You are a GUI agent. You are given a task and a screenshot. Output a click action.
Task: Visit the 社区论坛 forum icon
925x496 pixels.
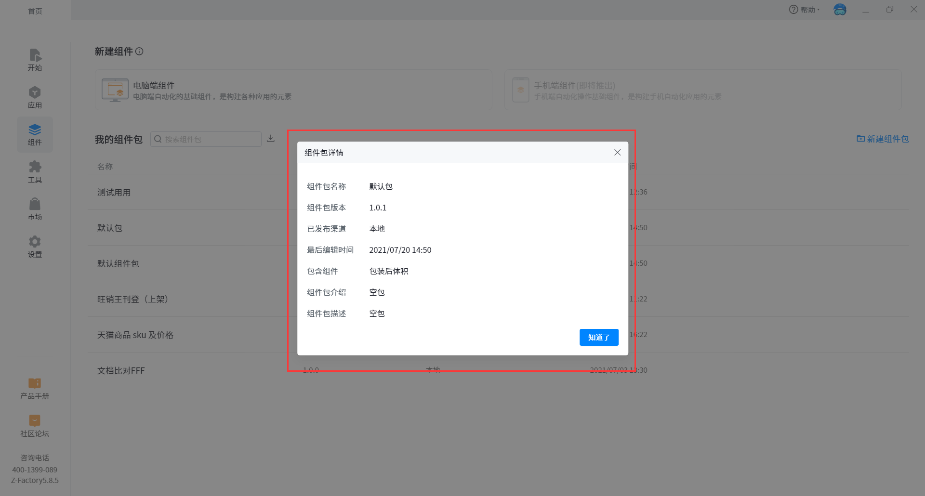pyautogui.click(x=35, y=426)
